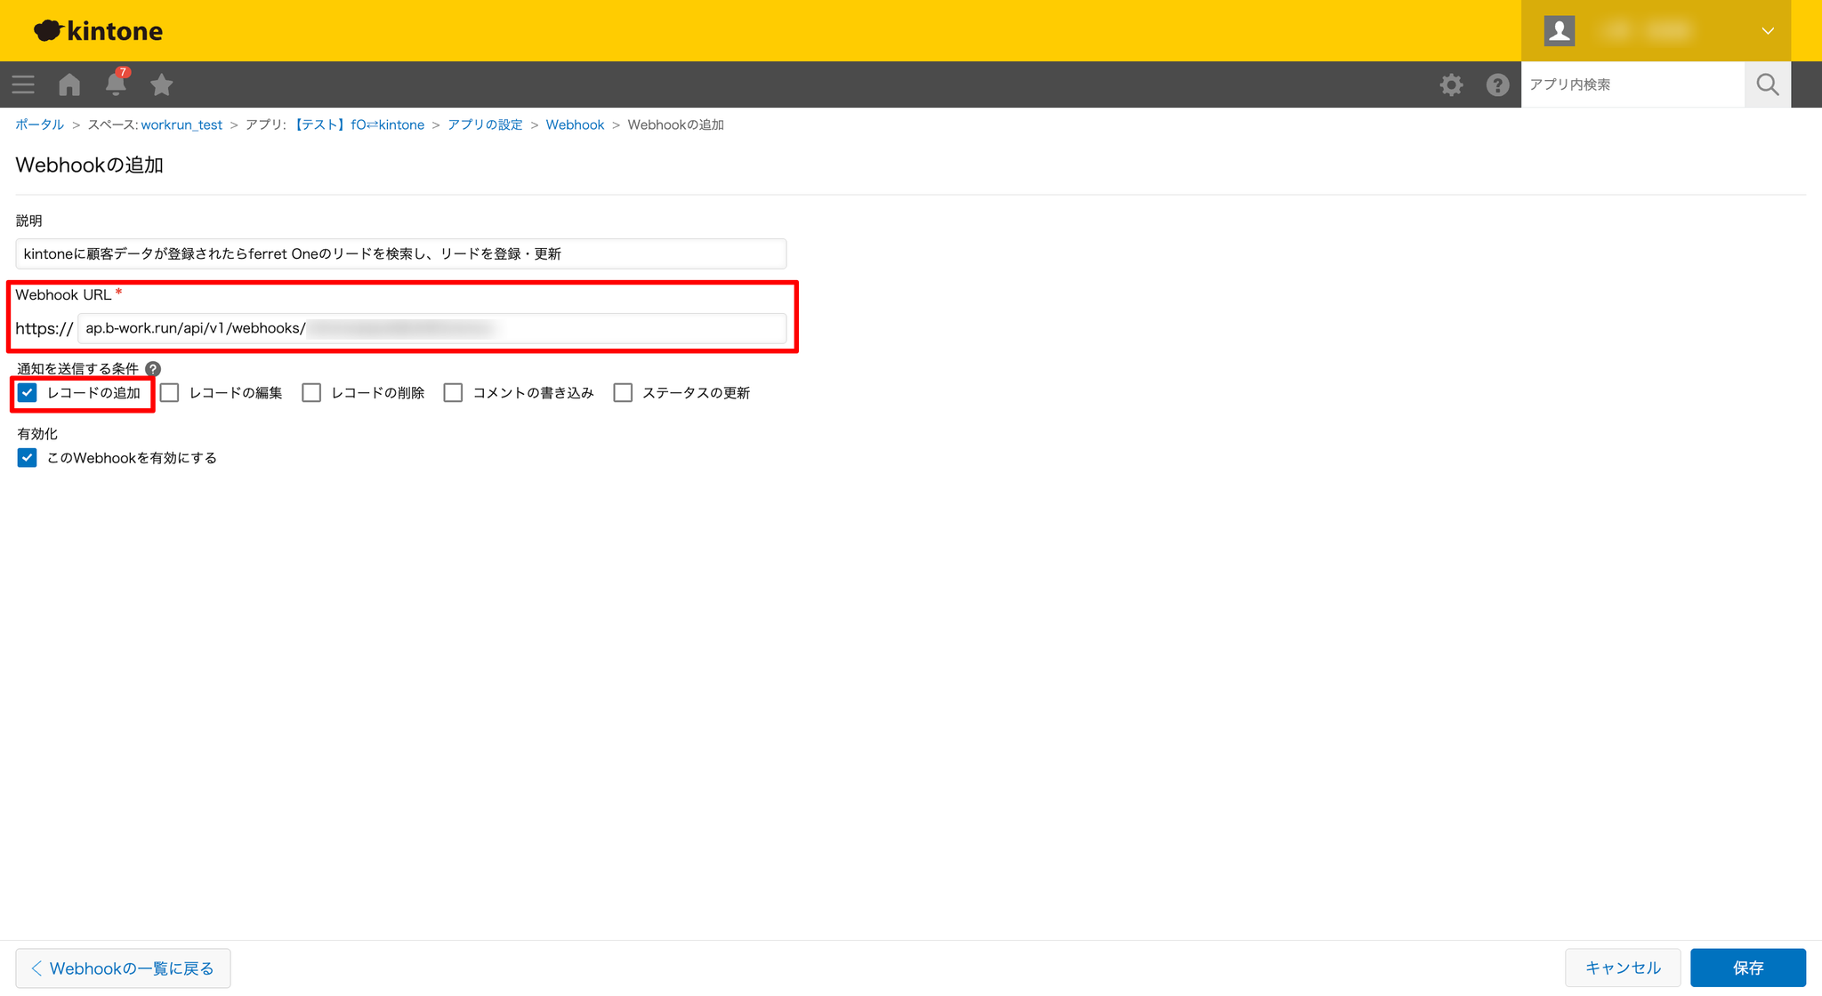
Task: Uncheck レコードの追加 checkbox
Action: (28, 393)
